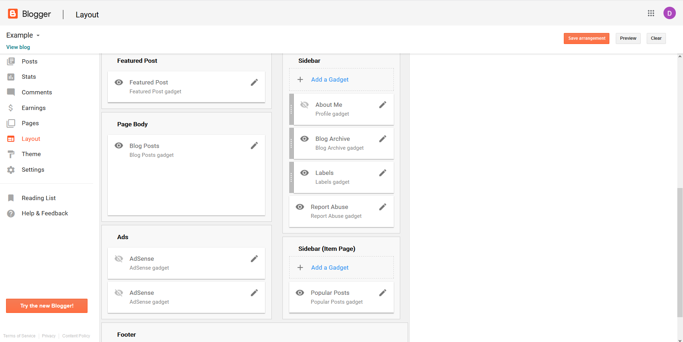Hide the Blog Archive gadget
This screenshot has height=342, width=683.
point(305,139)
